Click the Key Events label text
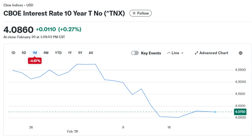The image size is (252, 136). pos(151,53)
